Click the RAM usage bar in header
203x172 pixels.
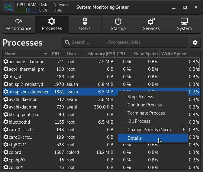33,10
